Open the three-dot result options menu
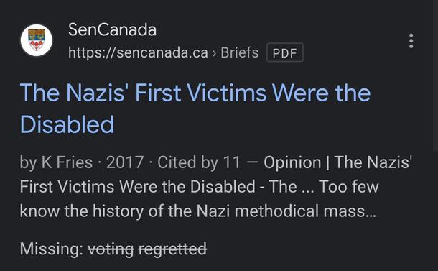This screenshot has height=271, width=438. pyautogui.click(x=411, y=41)
